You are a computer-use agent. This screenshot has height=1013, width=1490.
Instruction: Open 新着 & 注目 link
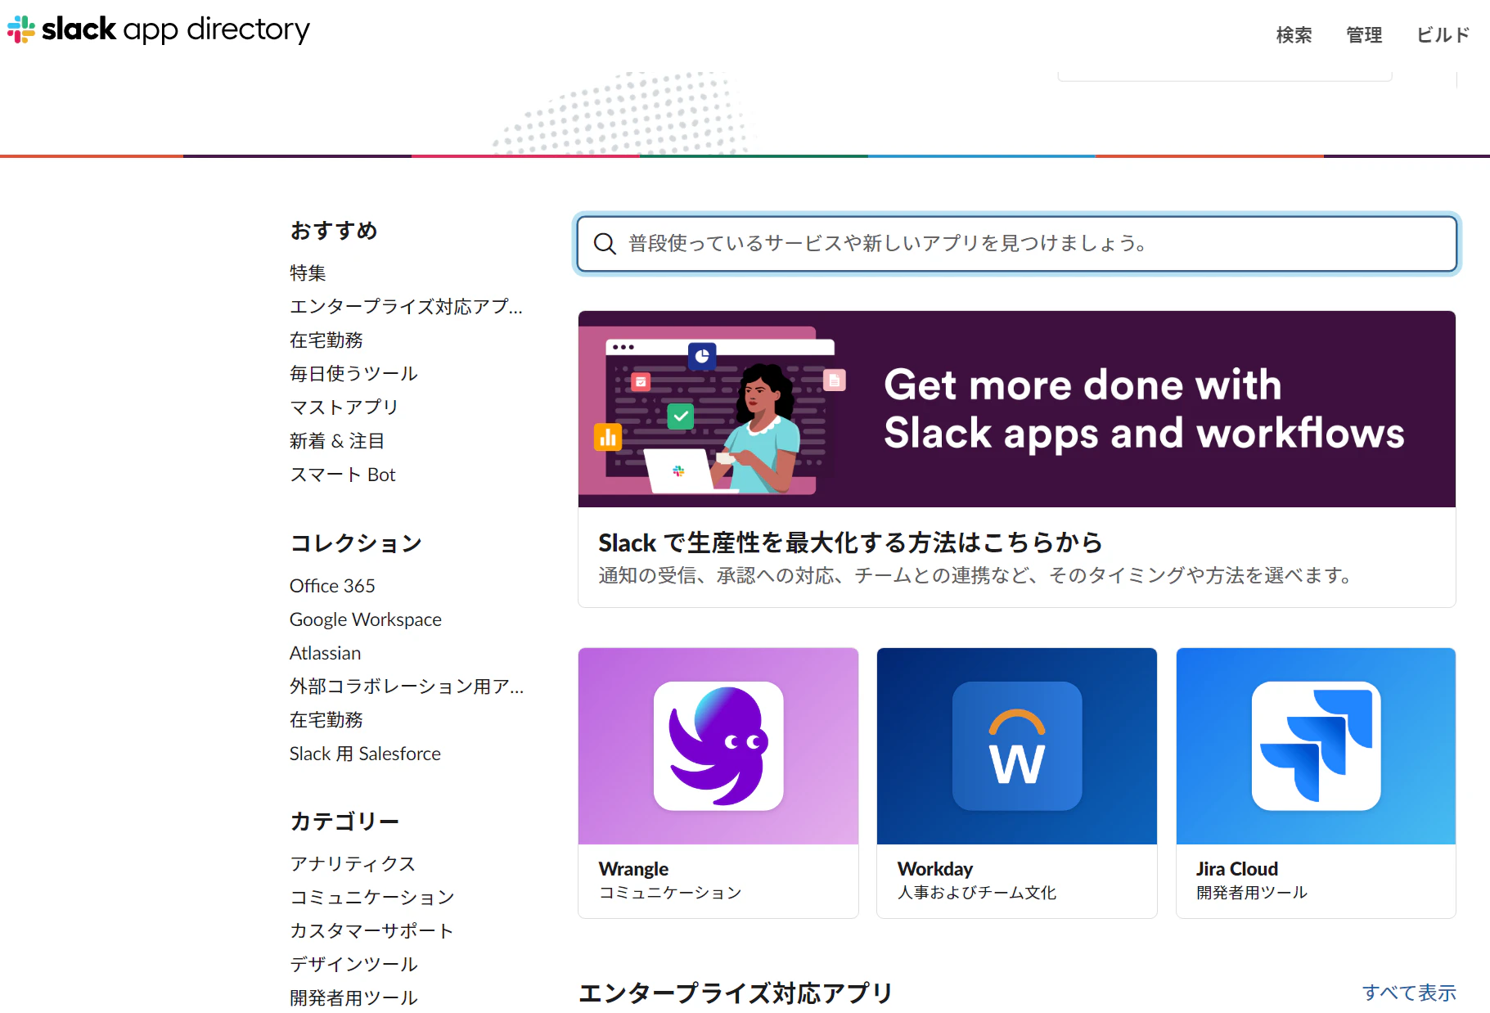coord(336,441)
